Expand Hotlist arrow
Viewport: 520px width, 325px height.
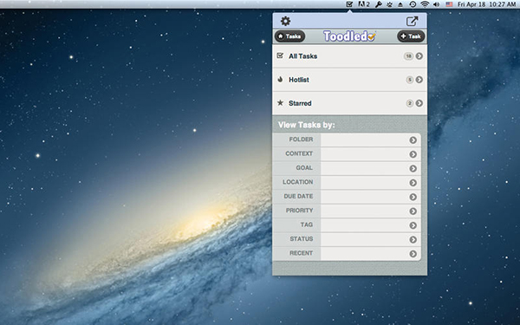(x=419, y=80)
